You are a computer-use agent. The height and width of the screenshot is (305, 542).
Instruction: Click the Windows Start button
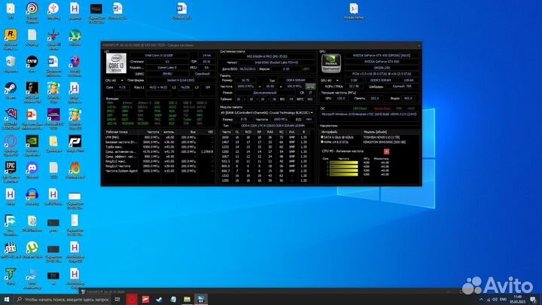tap(6, 298)
